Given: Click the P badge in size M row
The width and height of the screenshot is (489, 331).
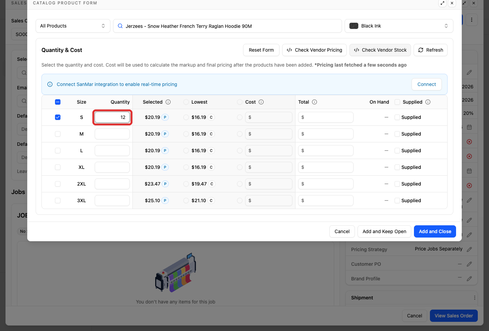Looking at the screenshot, I should [x=165, y=134].
